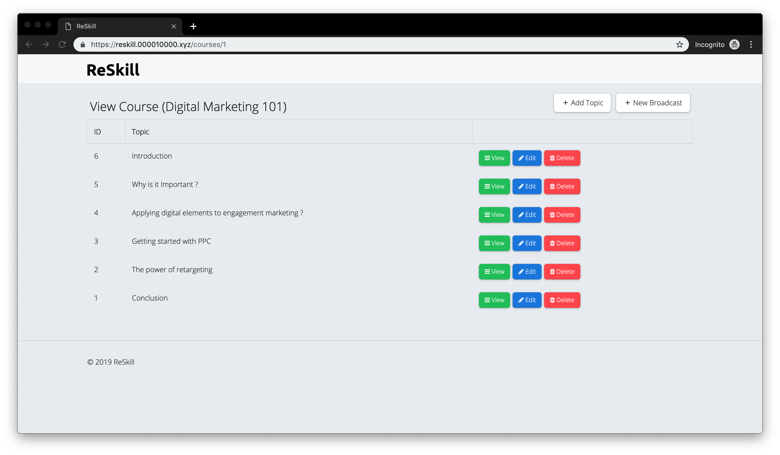The width and height of the screenshot is (780, 455).
Task: Click the ReSkill logo heading
Action: tap(113, 70)
